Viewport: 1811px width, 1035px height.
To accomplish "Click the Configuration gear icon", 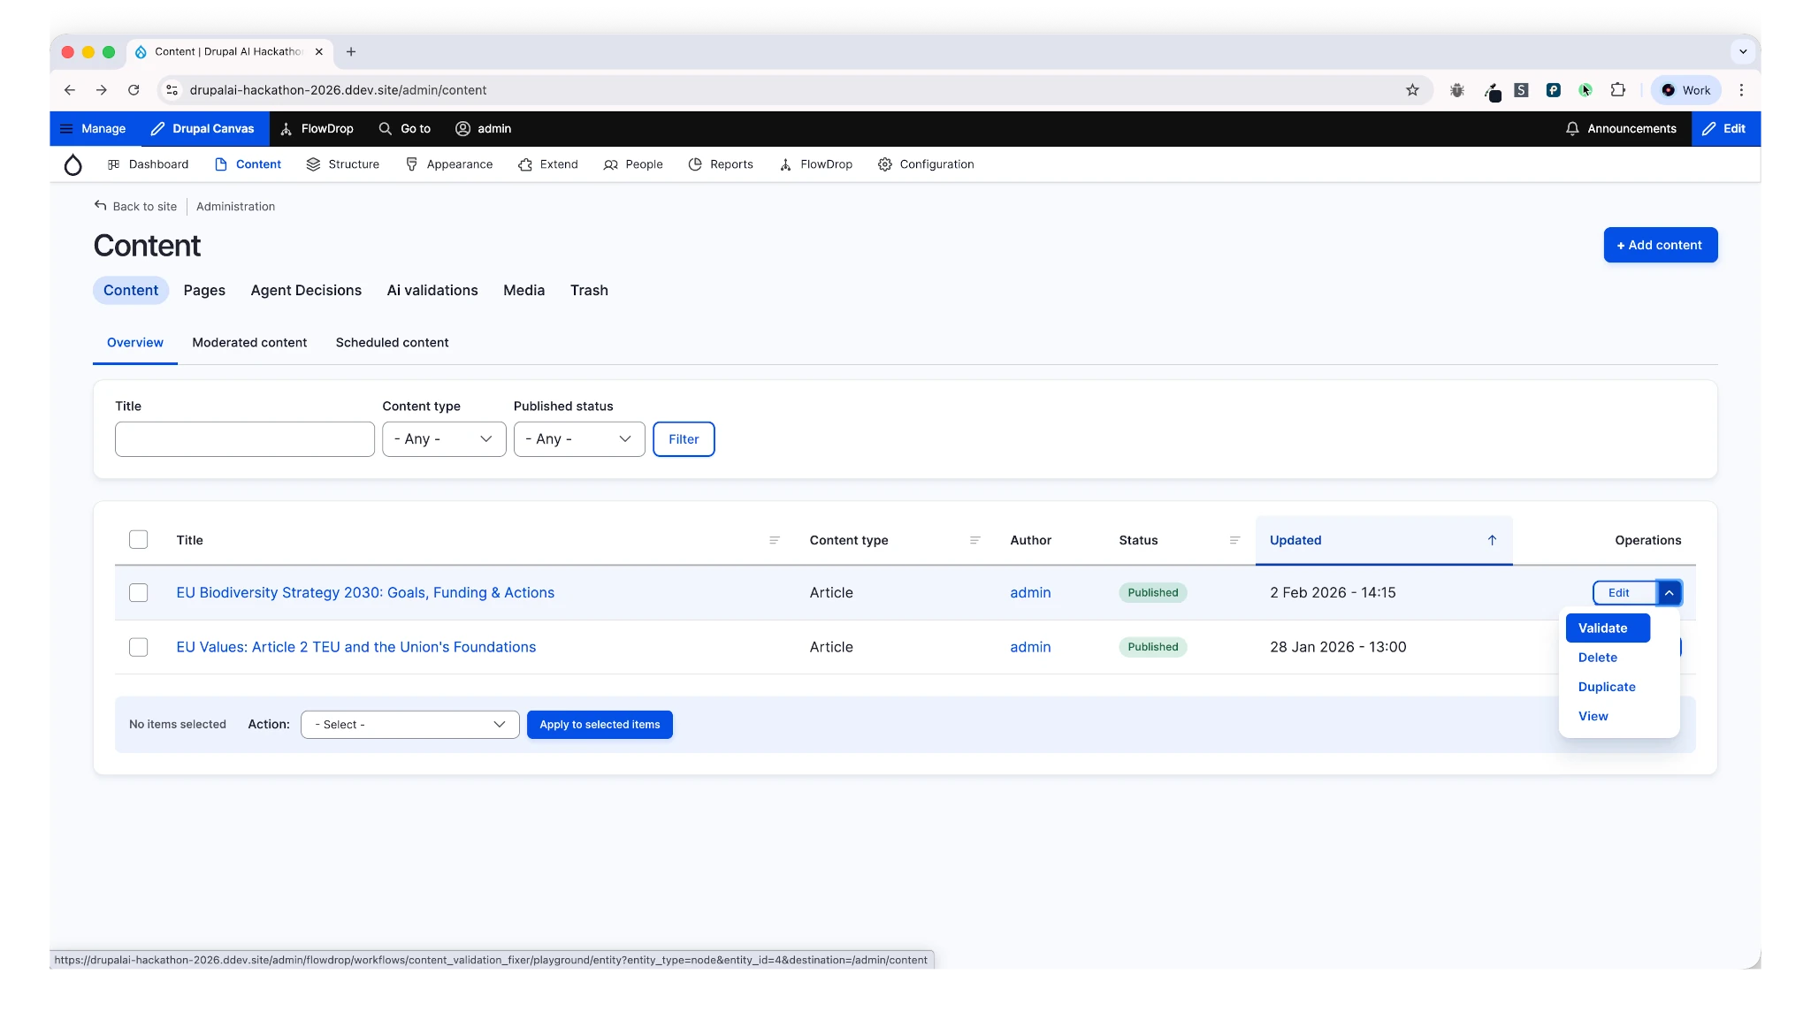I will point(884,164).
